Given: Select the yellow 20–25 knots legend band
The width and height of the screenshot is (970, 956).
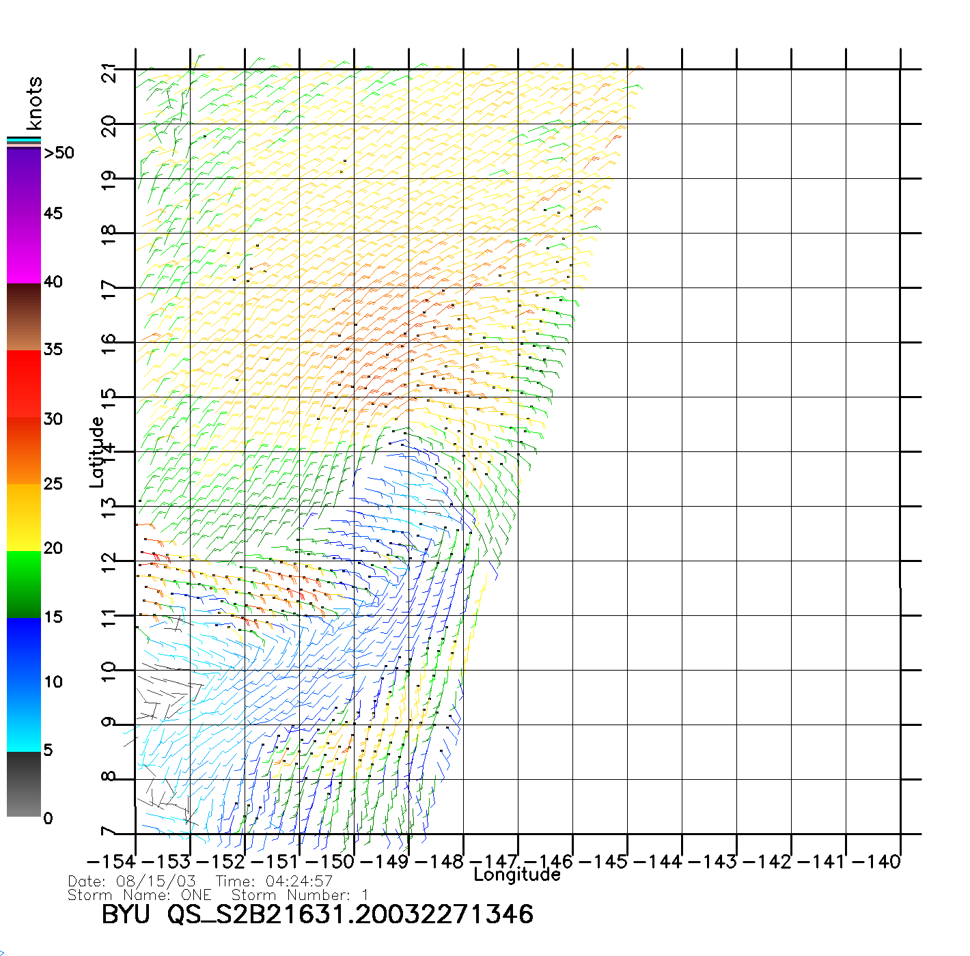Looking at the screenshot, I should (24, 517).
